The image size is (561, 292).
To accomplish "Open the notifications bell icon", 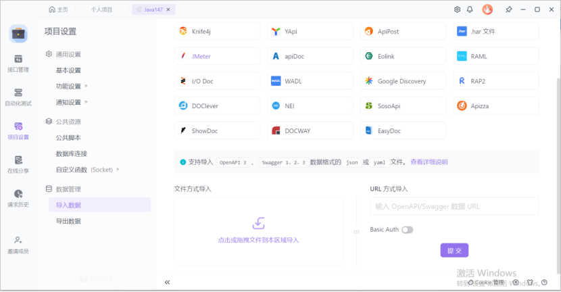I will click(470, 9).
